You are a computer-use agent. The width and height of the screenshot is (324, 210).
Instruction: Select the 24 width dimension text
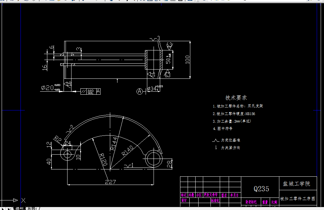68,143
